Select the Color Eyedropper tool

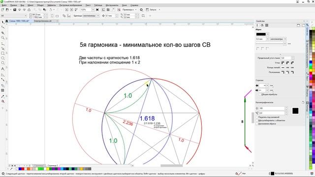(x=2, y=96)
